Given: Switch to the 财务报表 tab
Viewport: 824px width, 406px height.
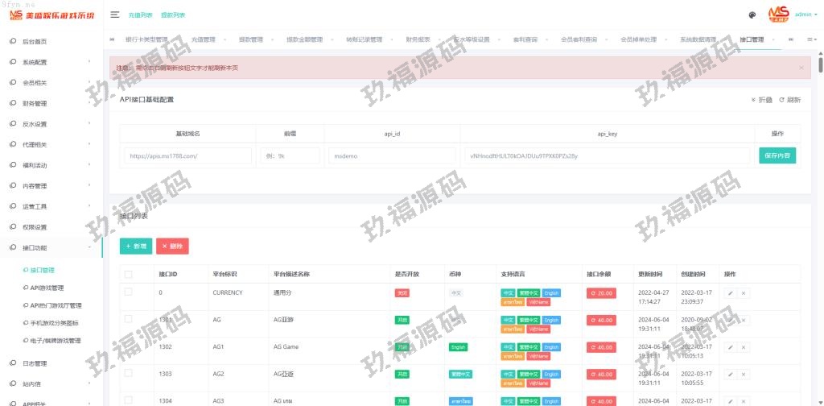Looking at the screenshot, I should click(418, 39).
